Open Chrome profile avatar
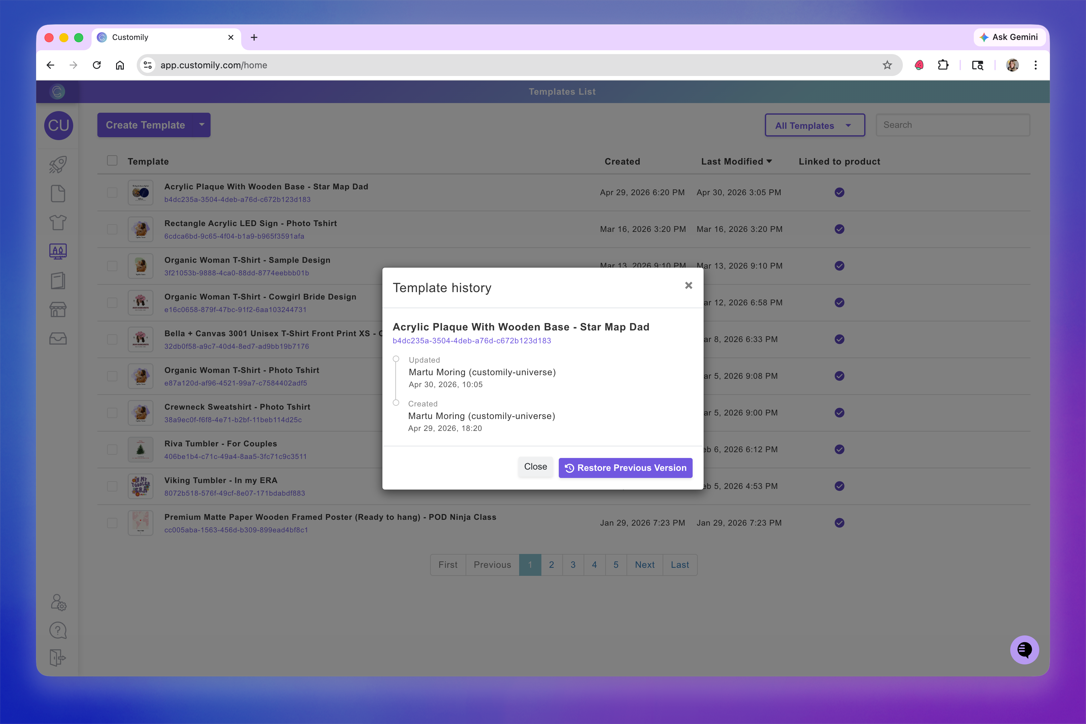 click(x=1012, y=65)
